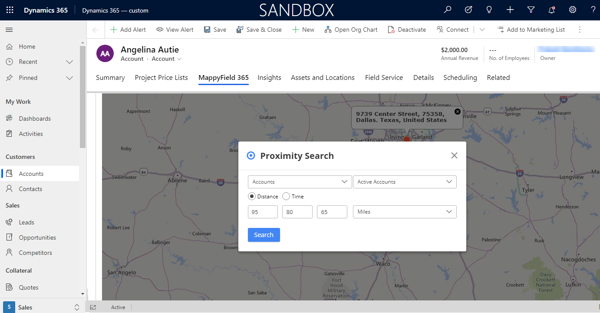This screenshot has width=600, height=313.
Task: Open the Active Accounts view dropdown
Action: [405, 182]
